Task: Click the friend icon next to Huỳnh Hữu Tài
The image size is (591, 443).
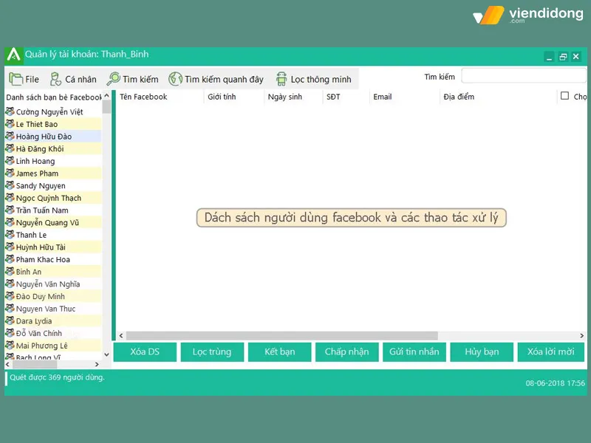Action: (10, 247)
